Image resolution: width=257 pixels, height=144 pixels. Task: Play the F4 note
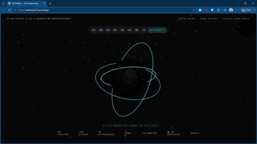(115, 30)
